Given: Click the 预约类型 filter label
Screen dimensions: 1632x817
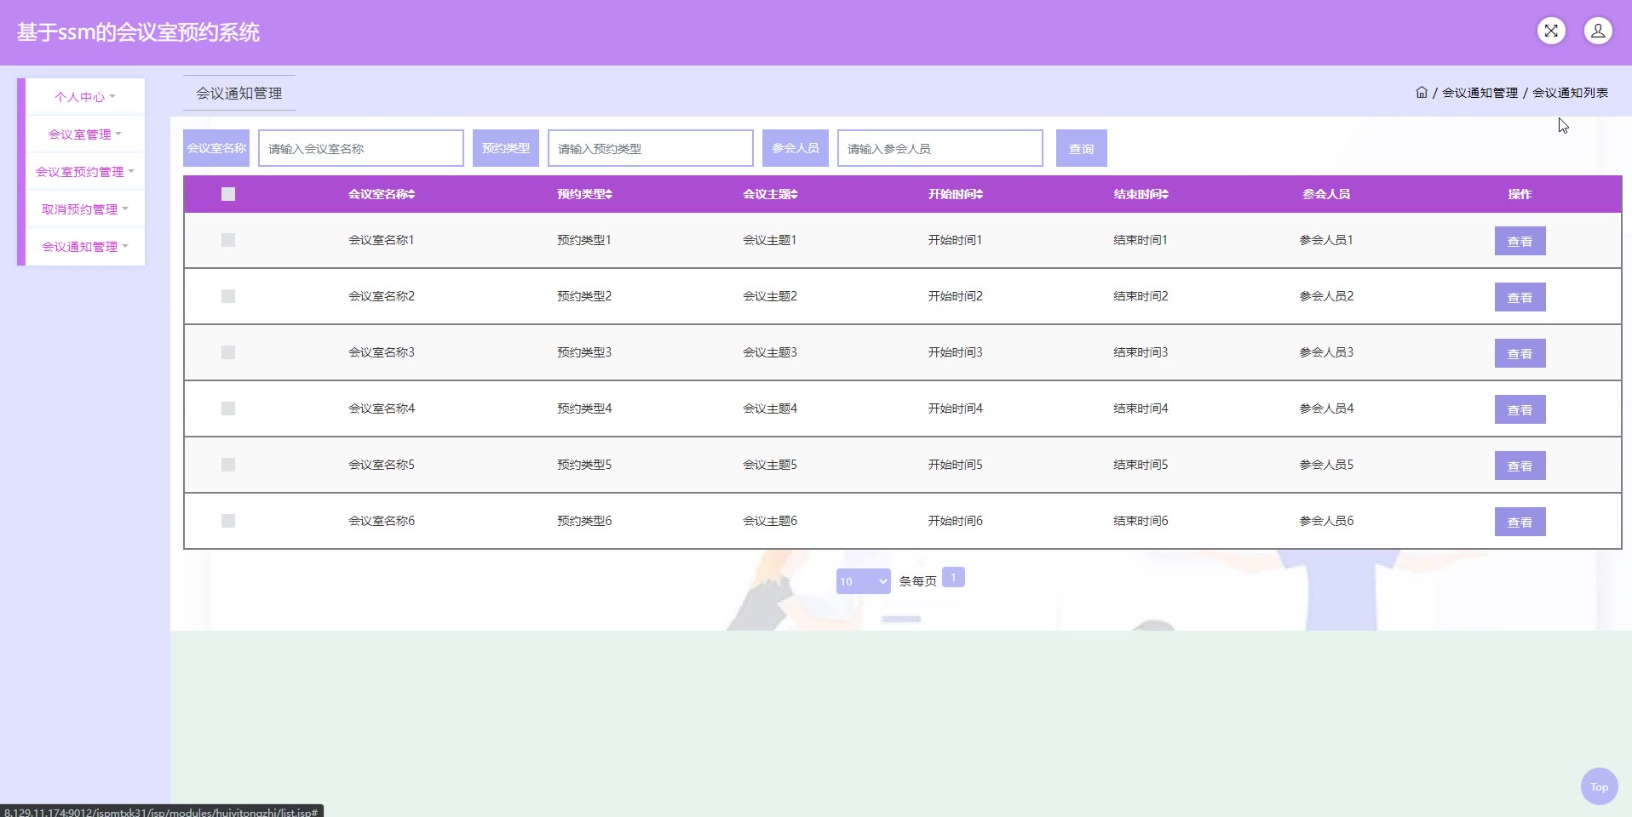Looking at the screenshot, I should 506,148.
